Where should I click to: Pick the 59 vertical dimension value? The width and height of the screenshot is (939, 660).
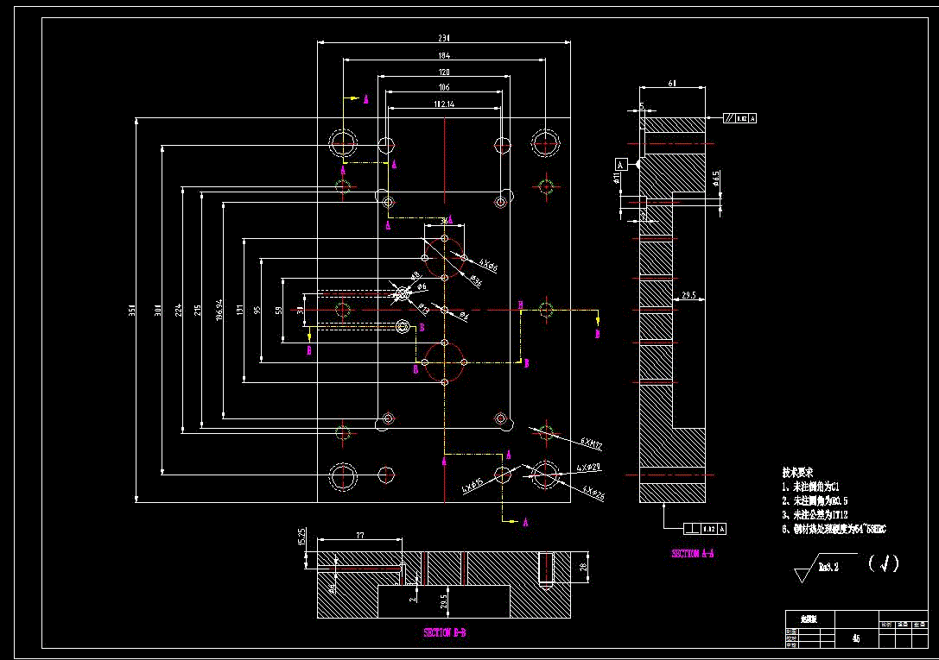click(278, 310)
